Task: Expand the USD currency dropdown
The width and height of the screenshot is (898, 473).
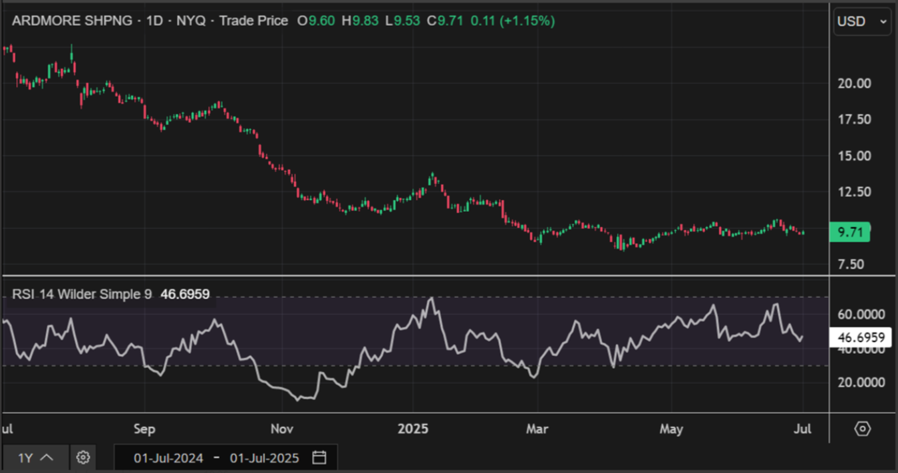Action: tap(862, 21)
